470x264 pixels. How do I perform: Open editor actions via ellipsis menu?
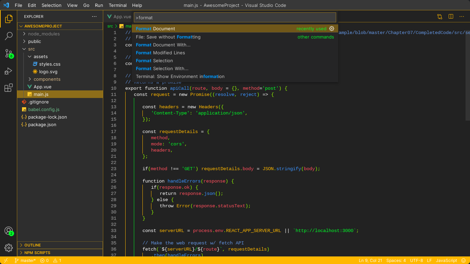tap(462, 16)
